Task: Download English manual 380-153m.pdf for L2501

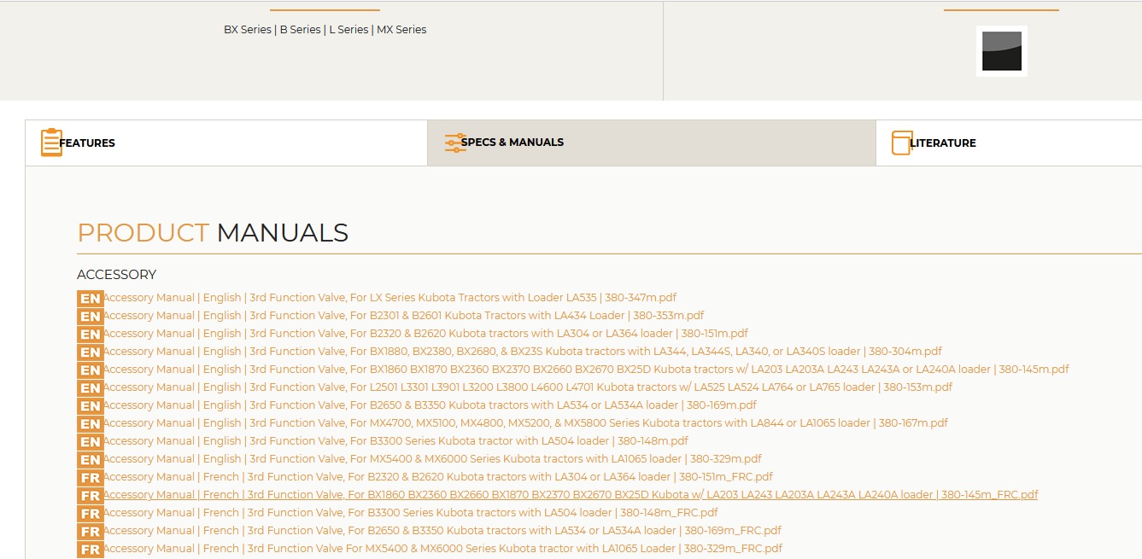Action: pyautogui.click(x=527, y=387)
